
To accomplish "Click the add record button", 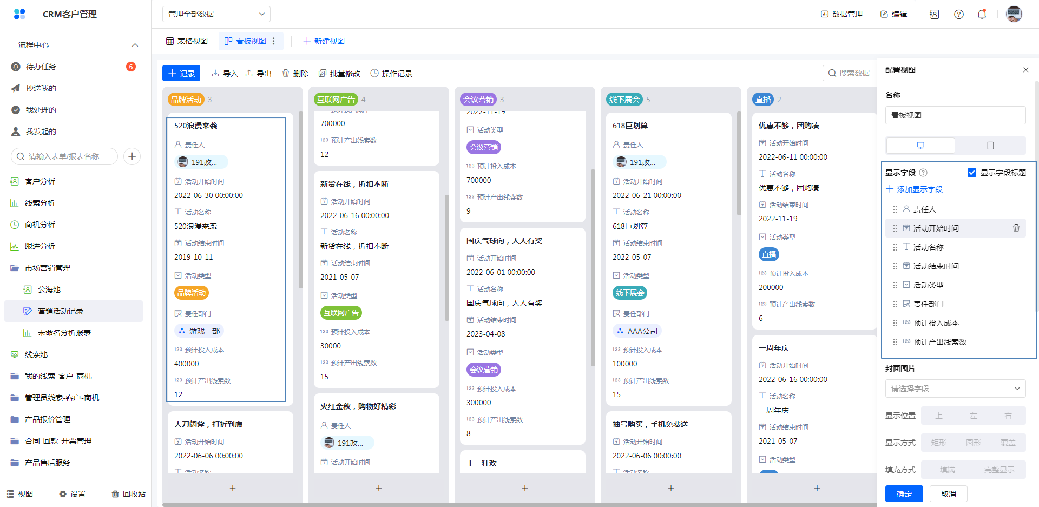I will click(x=181, y=74).
